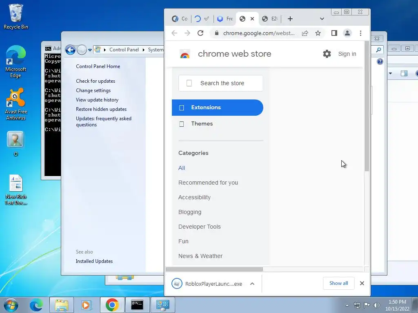Viewport: 418px width, 313px height.
Task: Click the lock icon in address bar
Action: coord(217,33)
